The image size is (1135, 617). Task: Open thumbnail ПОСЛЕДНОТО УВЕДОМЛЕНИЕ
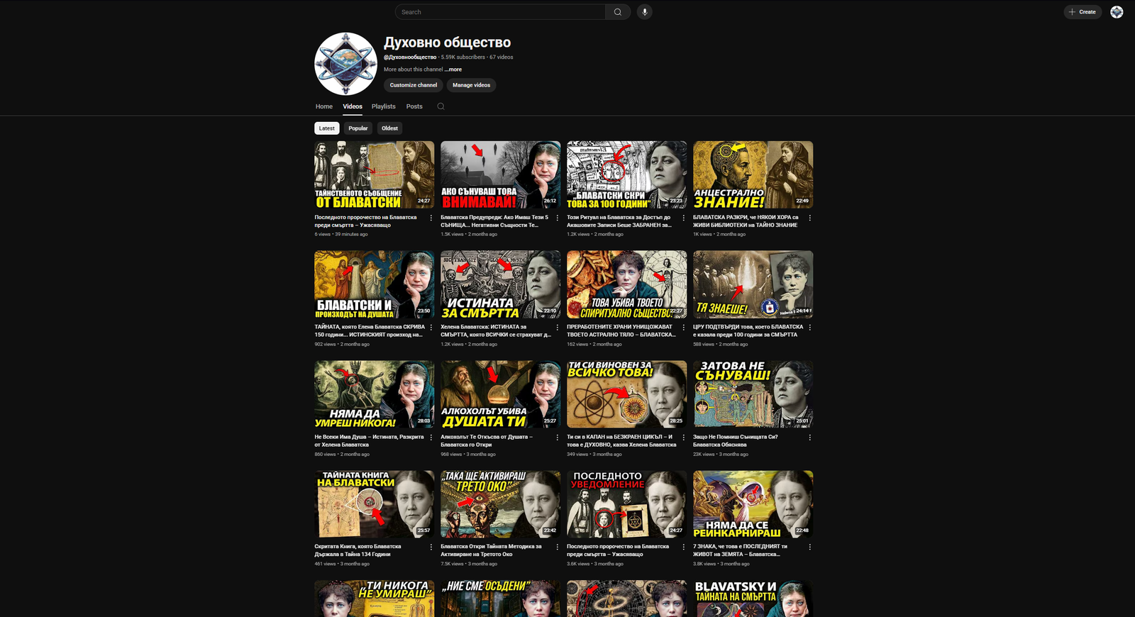[x=627, y=504]
